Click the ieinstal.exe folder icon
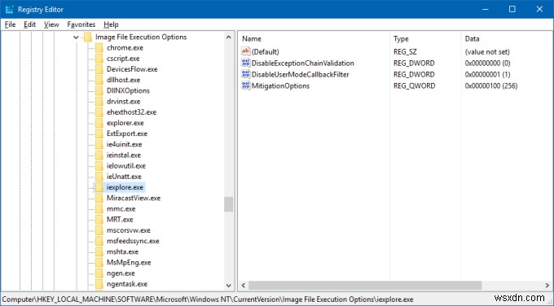 pos(99,155)
